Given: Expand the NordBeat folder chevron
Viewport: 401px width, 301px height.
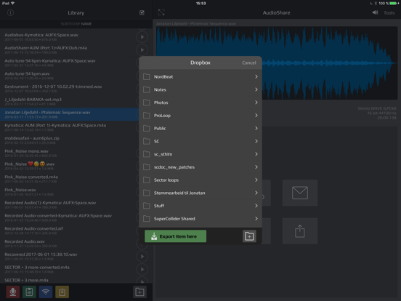Looking at the screenshot, I should pyautogui.click(x=256, y=77).
